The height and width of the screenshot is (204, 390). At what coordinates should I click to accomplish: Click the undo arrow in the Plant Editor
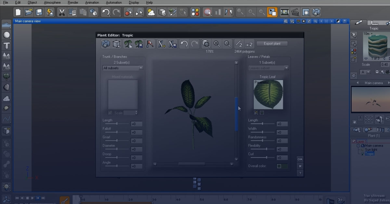click(x=184, y=44)
